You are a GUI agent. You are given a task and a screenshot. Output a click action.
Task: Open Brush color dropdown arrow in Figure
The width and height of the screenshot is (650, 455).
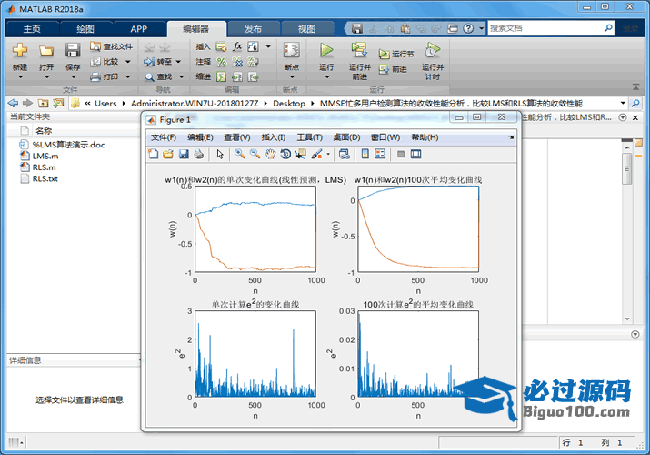click(328, 155)
